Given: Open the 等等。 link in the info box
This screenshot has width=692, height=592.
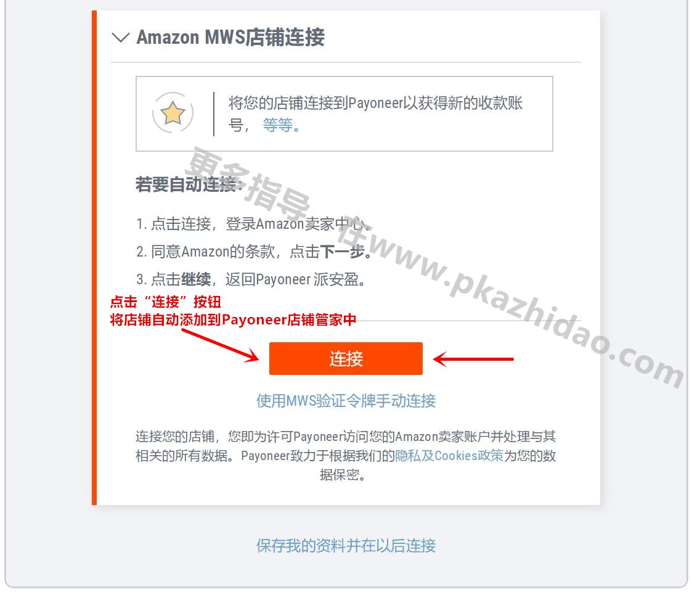Looking at the screenshot, I should pos(282,125).
